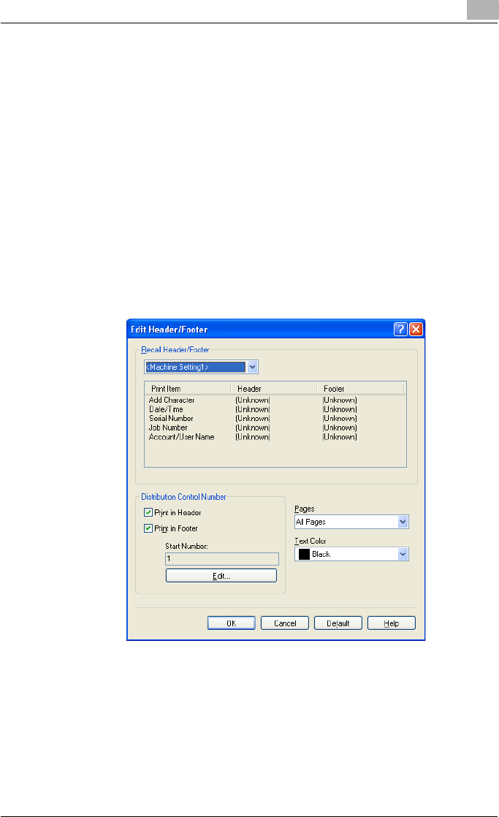Click the Footer column header
The height and width of the screenshot is (817, 499).
tap(361, 389)
